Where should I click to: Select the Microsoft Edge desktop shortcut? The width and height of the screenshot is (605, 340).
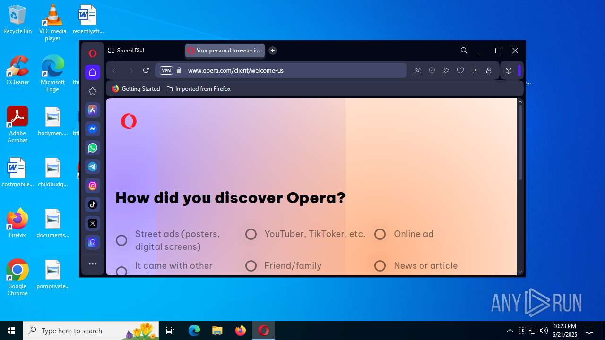[52, 74]
